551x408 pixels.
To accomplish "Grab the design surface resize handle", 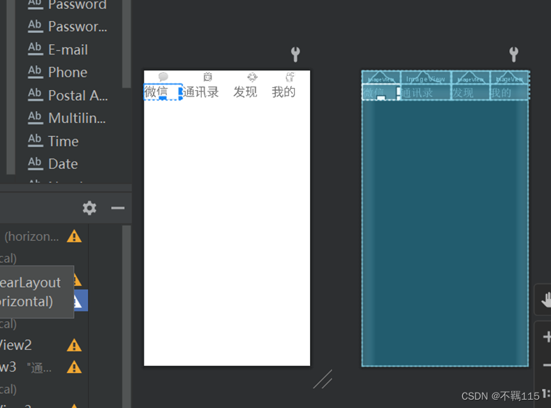I will click(323, 379).
